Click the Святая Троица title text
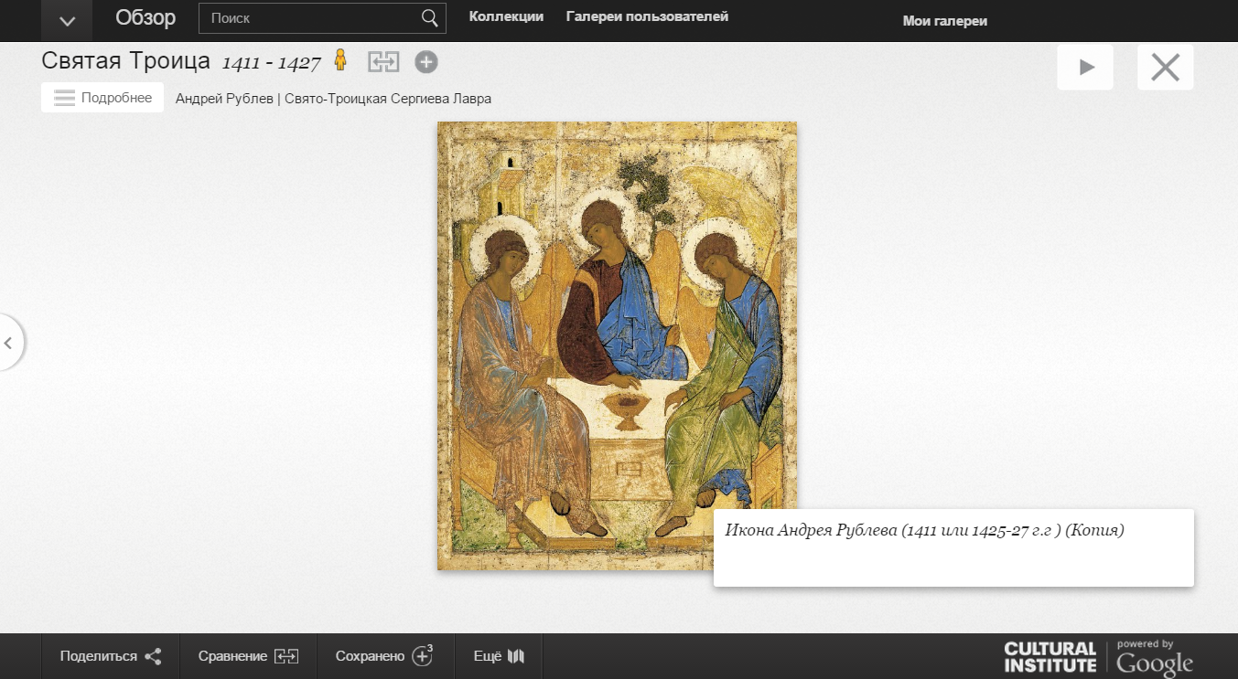This screenshot has width=1238, height=679. tap(126, 61)
